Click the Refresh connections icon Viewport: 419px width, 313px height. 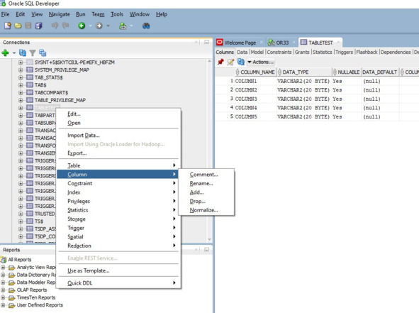[x=23, y=53]
